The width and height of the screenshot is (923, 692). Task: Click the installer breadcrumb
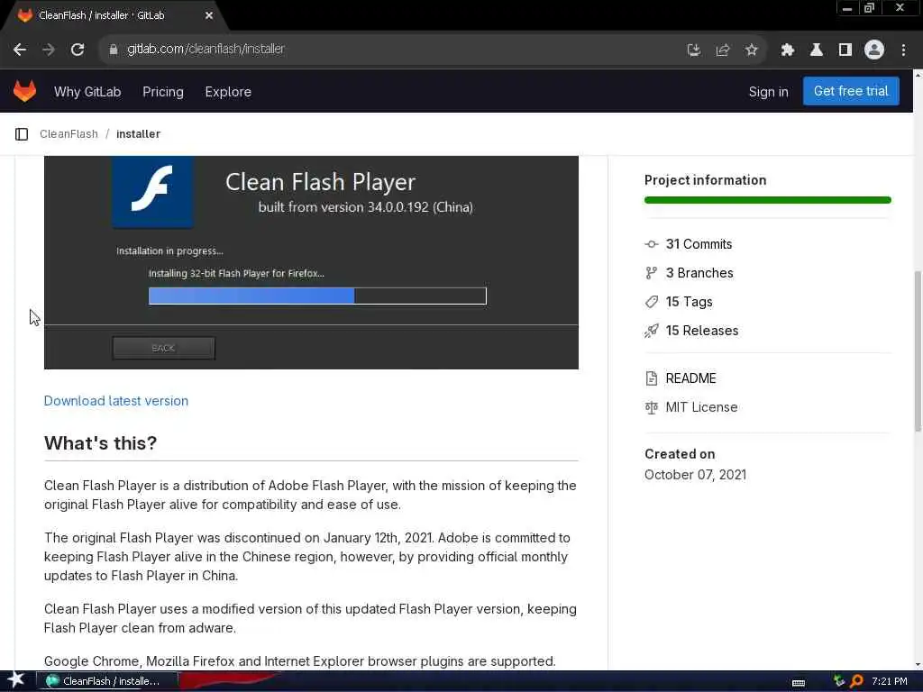click(138, 134)
